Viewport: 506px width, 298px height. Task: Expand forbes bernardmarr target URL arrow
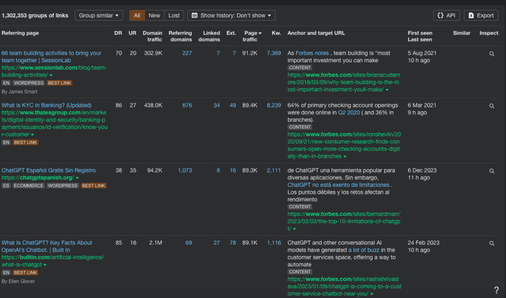(295, 229)
